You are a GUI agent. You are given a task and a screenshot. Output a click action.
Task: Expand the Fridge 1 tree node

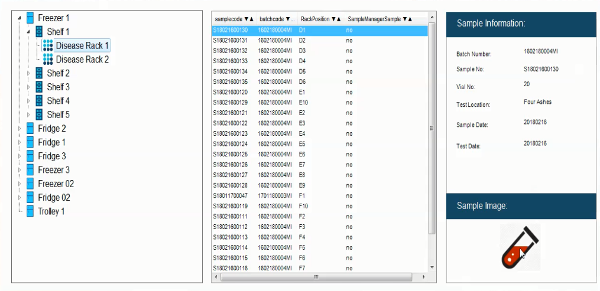coord(20,142)
